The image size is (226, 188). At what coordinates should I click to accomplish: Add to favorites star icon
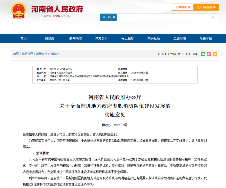click(x=215, y=54)
